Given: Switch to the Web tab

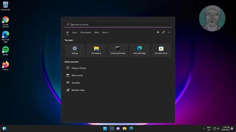Looking at the screenshot, I should coord(97,33).
